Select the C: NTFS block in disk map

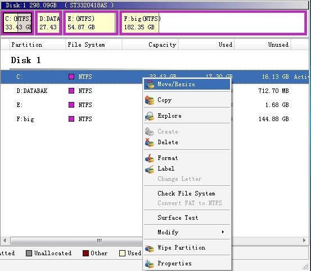17,23
